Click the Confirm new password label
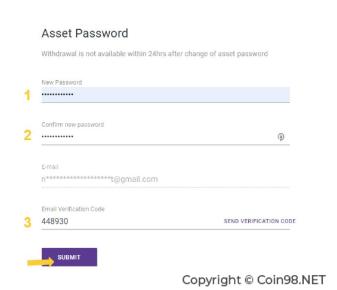The image size is (337, 290). [x=73, y=125]
